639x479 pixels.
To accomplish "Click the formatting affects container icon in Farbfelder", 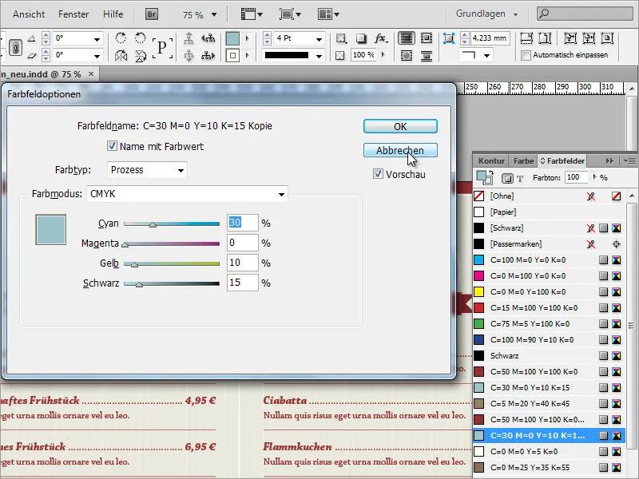I will tap(507, 178).
